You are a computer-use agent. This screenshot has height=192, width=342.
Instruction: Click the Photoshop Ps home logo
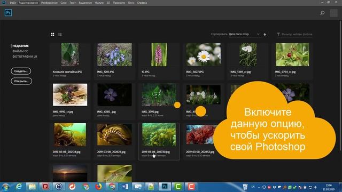pyautogui.click(x=9, y=13)
